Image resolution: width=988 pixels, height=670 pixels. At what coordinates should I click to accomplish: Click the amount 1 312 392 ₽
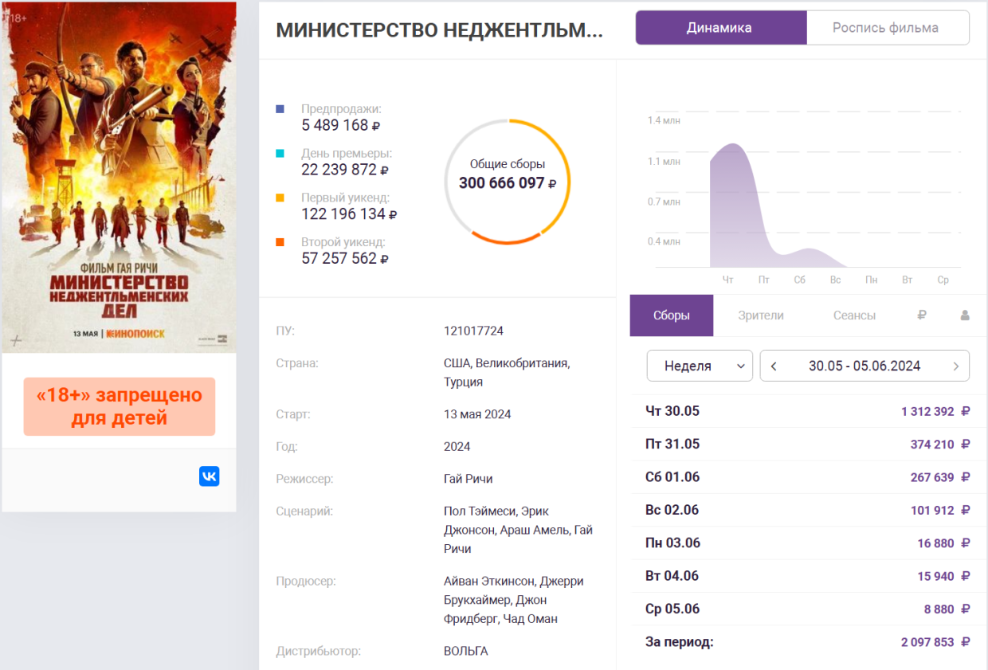(x=935, y=412)
